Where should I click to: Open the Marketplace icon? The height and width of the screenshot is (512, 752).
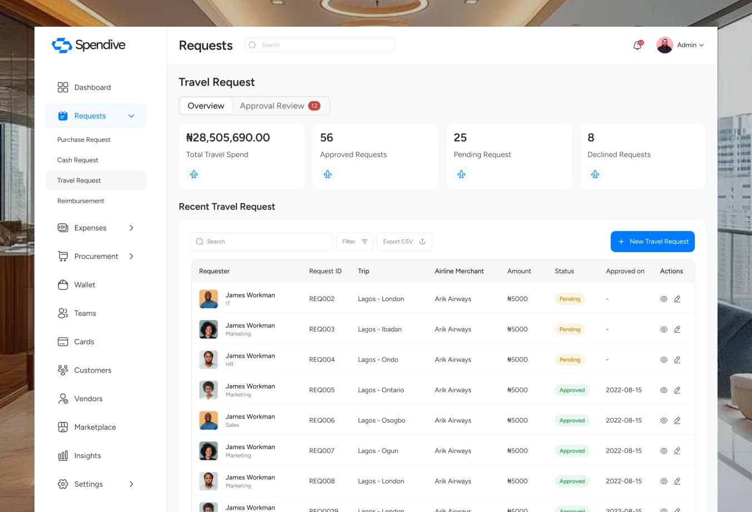coord(63,427)
